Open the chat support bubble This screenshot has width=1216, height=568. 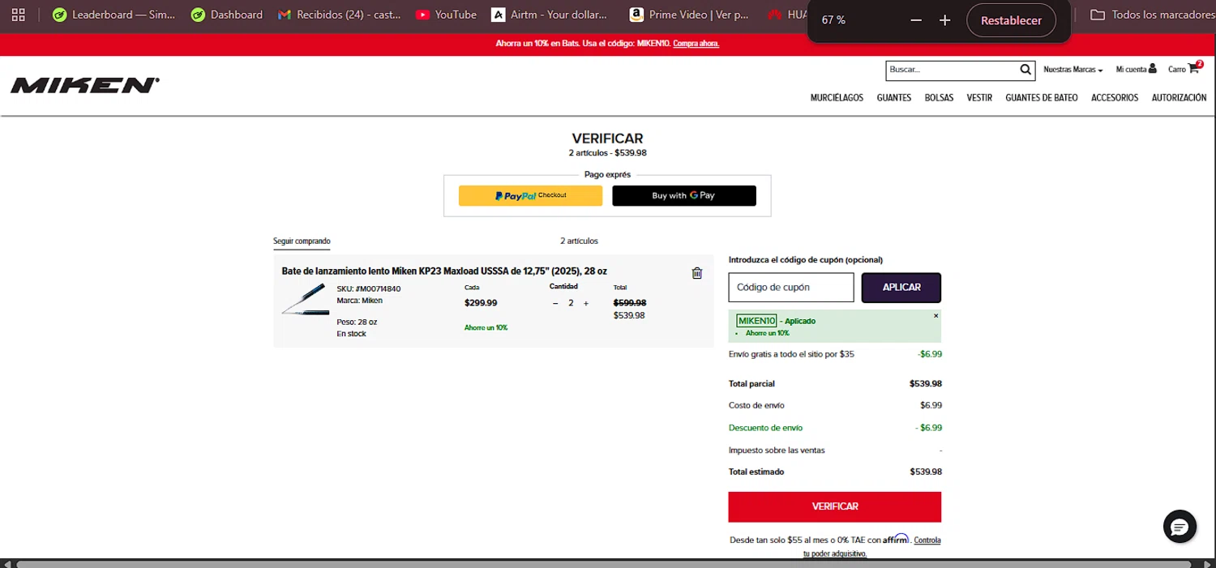(x=1180, y=527)
